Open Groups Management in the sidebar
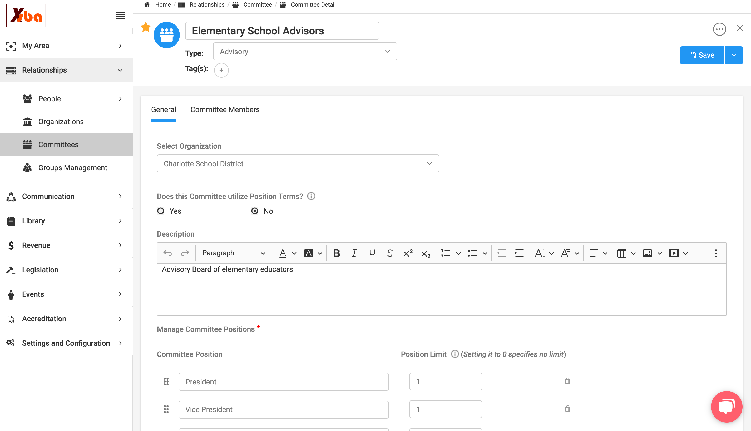 pos(66,168)
